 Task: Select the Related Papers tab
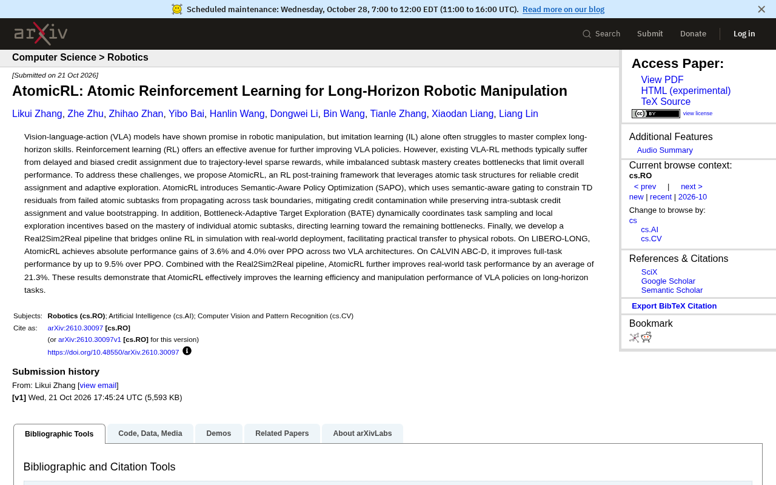[282, 433]
